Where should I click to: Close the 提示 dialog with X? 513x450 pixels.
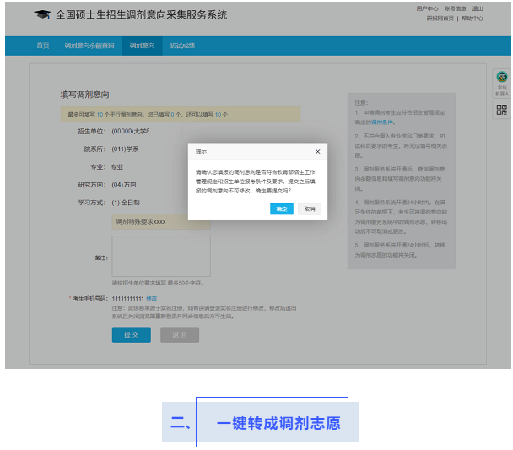point(317,151)
